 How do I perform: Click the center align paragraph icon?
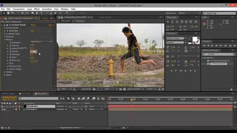pyautogui.click(x=173, y=22)
